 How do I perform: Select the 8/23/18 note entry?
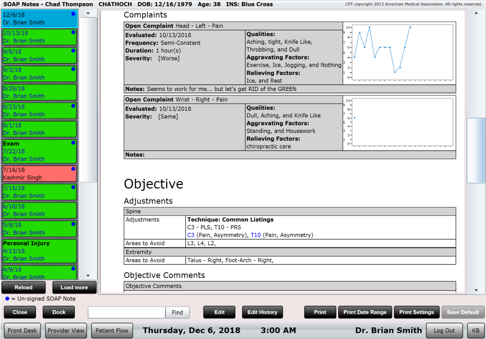click(x=39, y=111)
